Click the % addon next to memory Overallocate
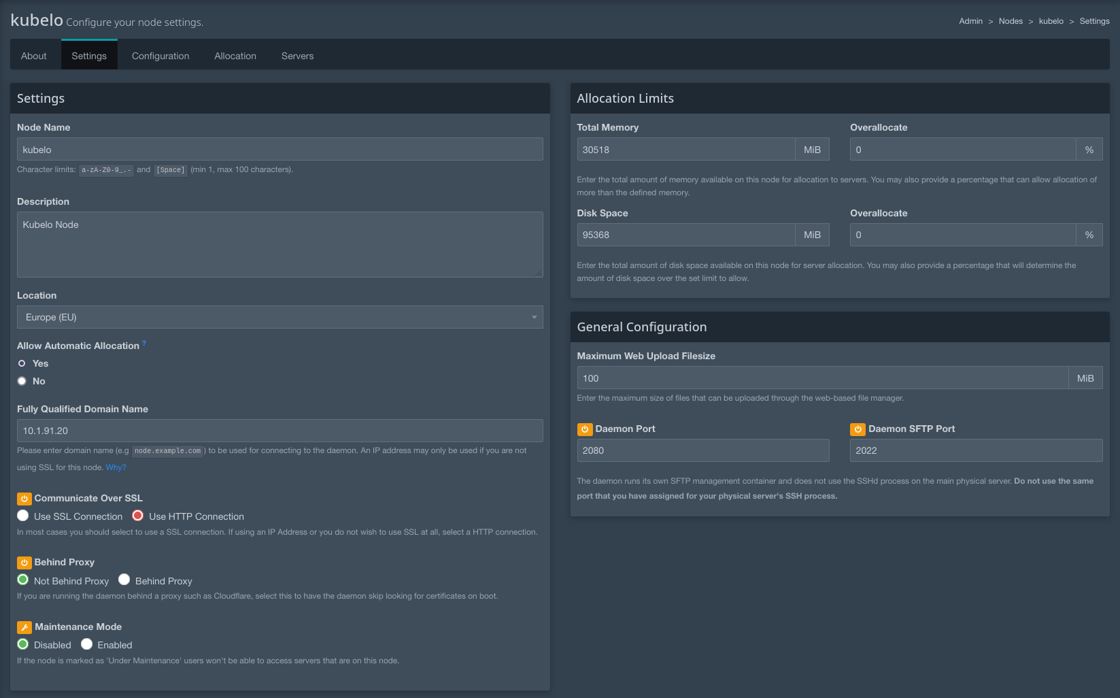This screenshot has width=1120, height=698. [1089, 149]
